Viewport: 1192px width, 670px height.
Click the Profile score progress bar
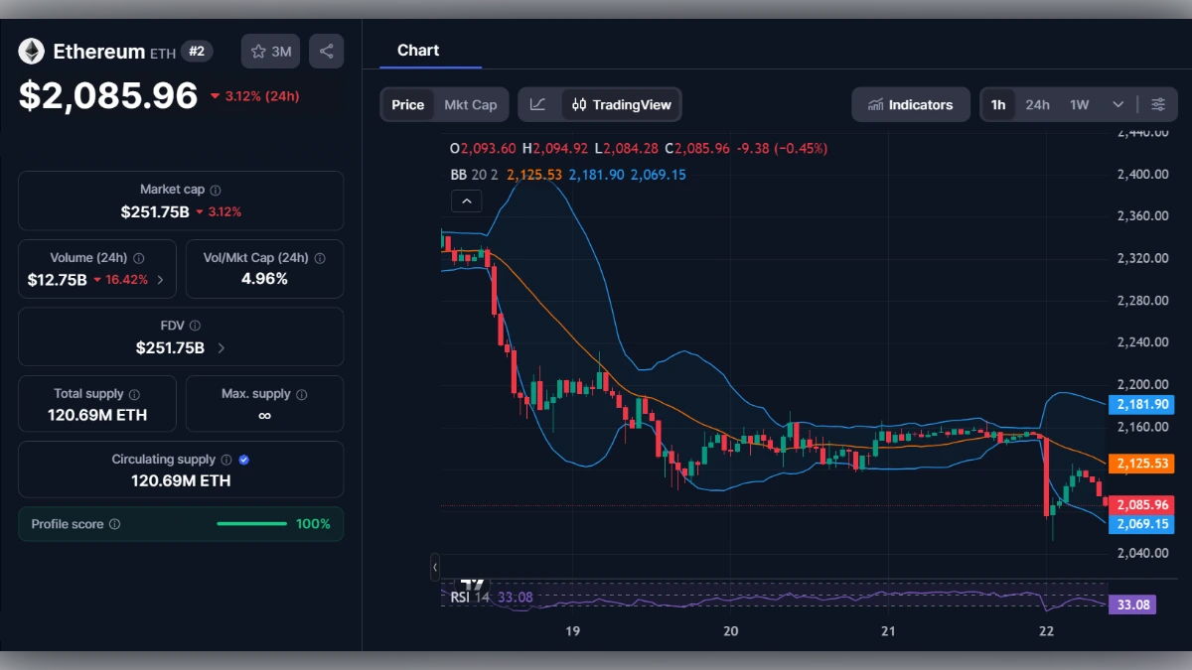click(x=251, y=523)
